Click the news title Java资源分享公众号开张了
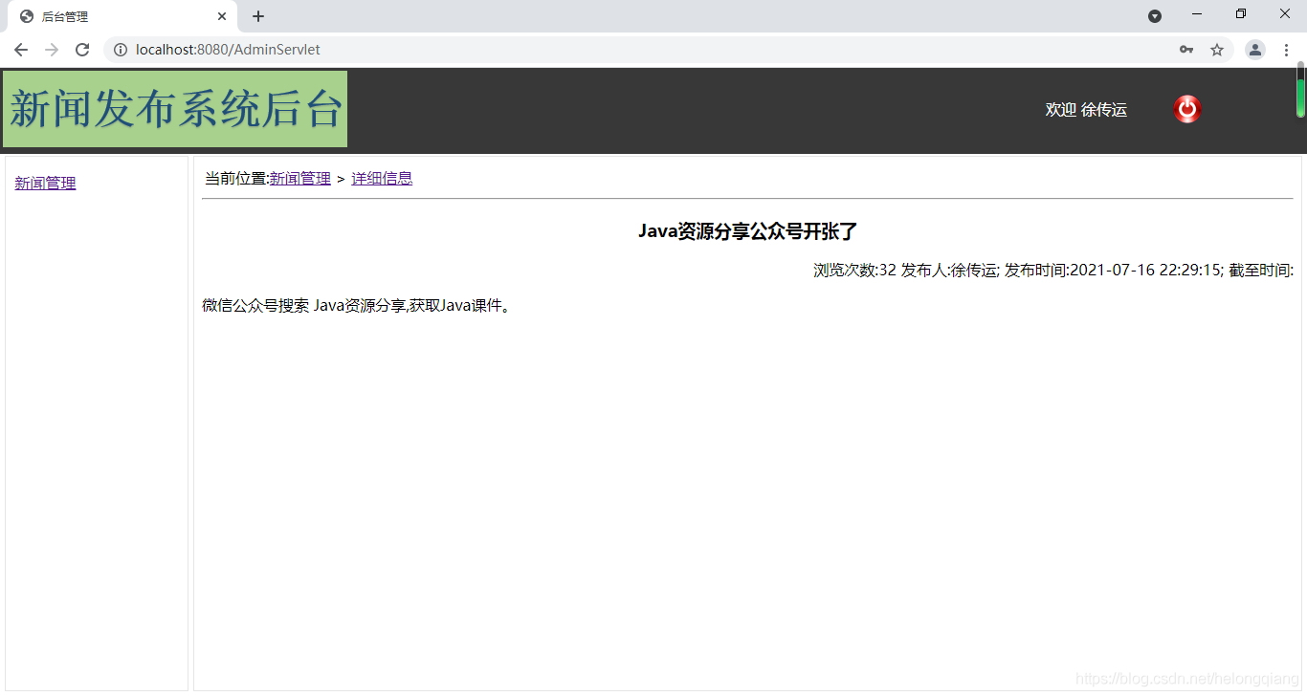Screen dimensions: 1307x696 point(747,231)
